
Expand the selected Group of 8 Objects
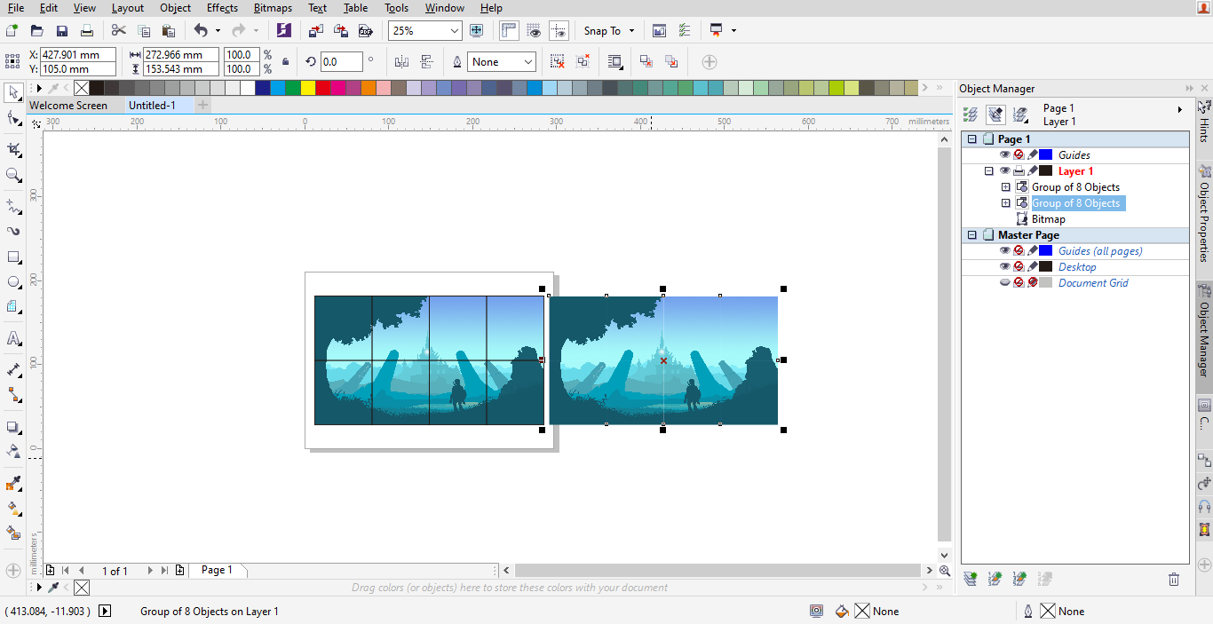click(1006, 203)
